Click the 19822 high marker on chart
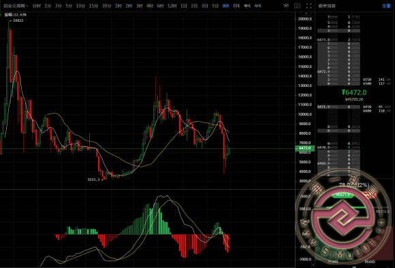This screenshot has height=268, width=395. pos(16,20)
